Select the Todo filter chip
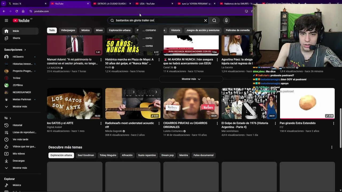The height and width of the screenshot is (192, 342). pyautogui.click(x=52, y=30)
